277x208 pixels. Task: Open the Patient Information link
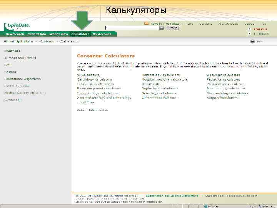point(92,110)
